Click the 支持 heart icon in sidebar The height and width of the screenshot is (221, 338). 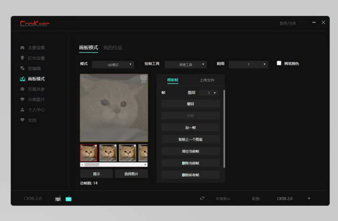tap(22, 120)
